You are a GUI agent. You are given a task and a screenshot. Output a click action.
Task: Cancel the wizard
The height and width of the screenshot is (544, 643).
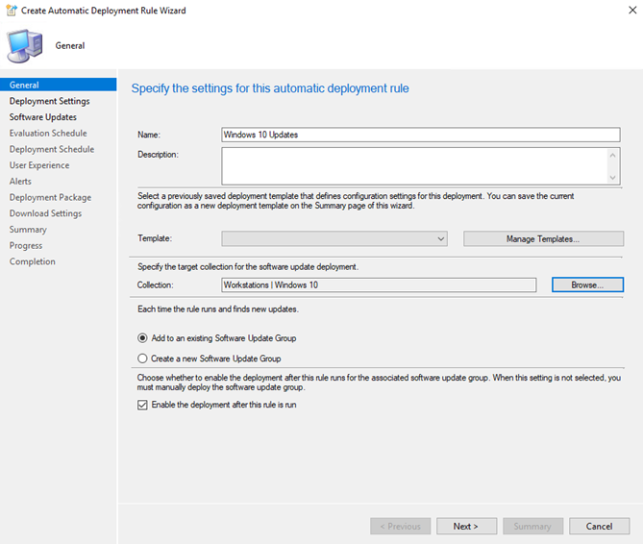point(599,526)
